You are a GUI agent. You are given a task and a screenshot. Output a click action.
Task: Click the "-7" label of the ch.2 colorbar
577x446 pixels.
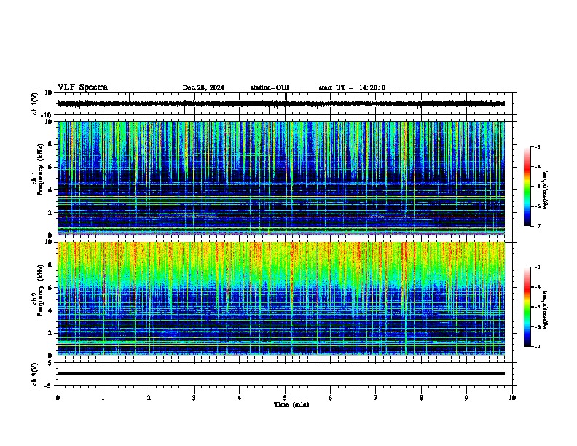click(x=538, y=346)
